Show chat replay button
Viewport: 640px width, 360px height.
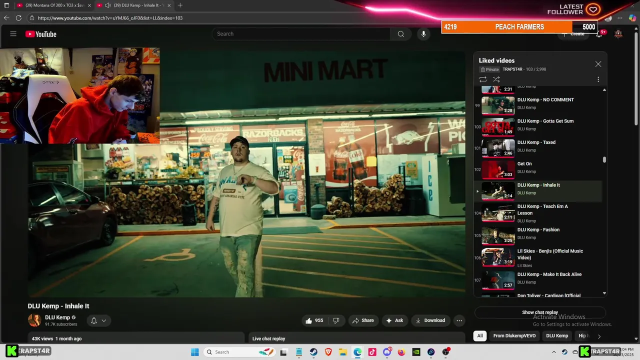540,312
